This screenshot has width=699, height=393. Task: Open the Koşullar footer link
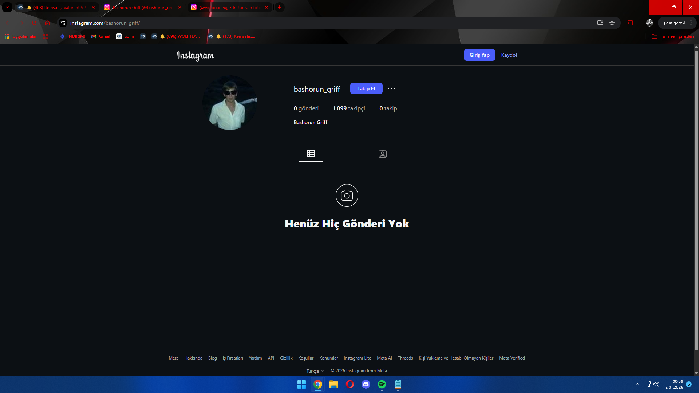pyautogui.click(x=306, y=358)
